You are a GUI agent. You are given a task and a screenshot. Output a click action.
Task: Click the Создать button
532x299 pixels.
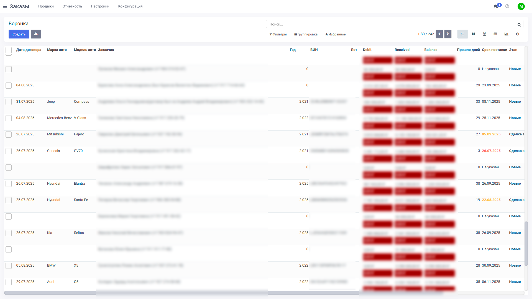(19, 34)
